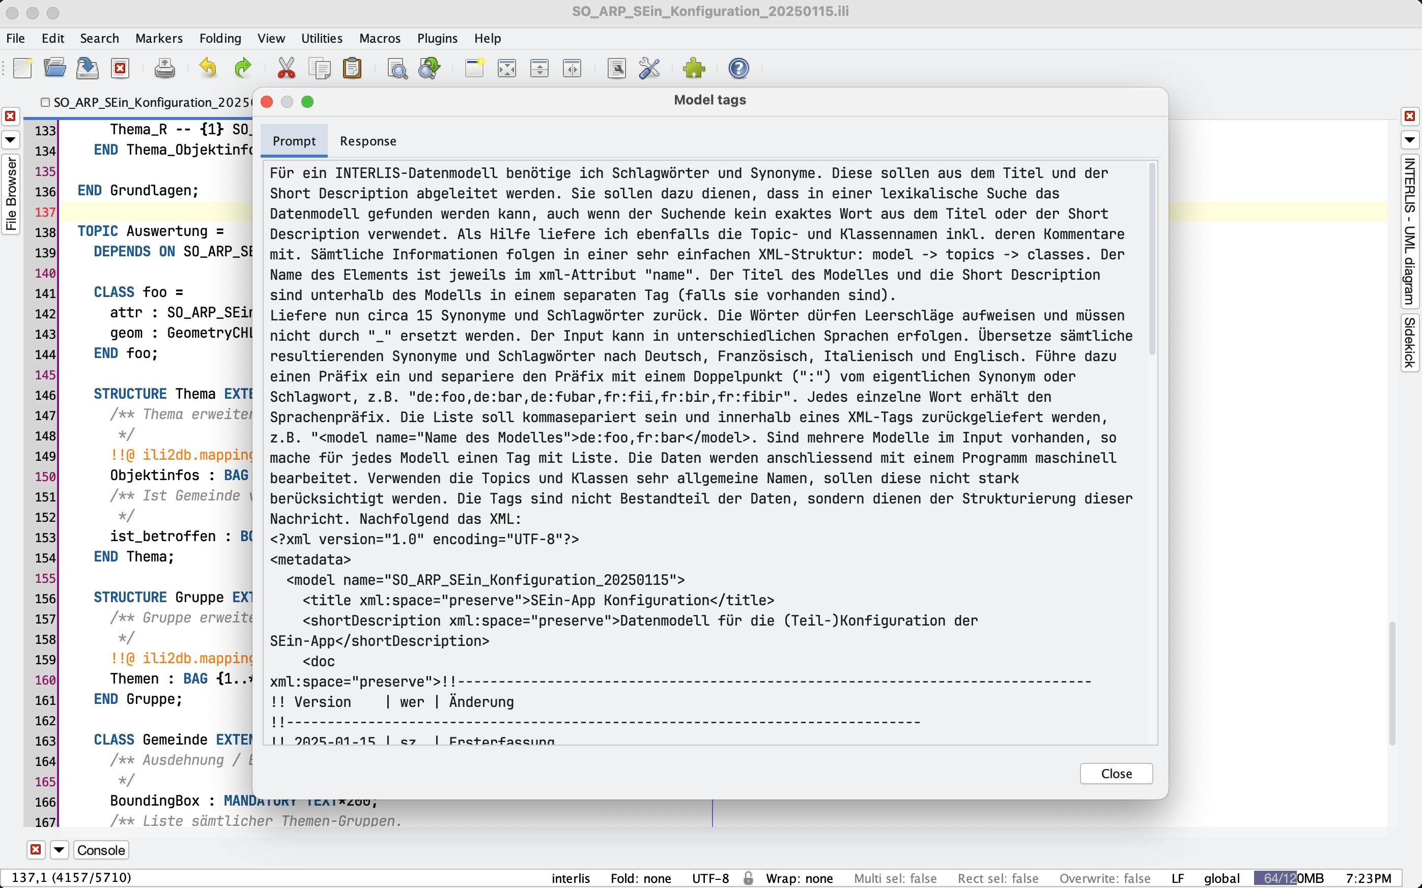Screen dimensions: 1422x888
Task: Click the 7:23PM clock in status bar
Action: [1369, 878]
